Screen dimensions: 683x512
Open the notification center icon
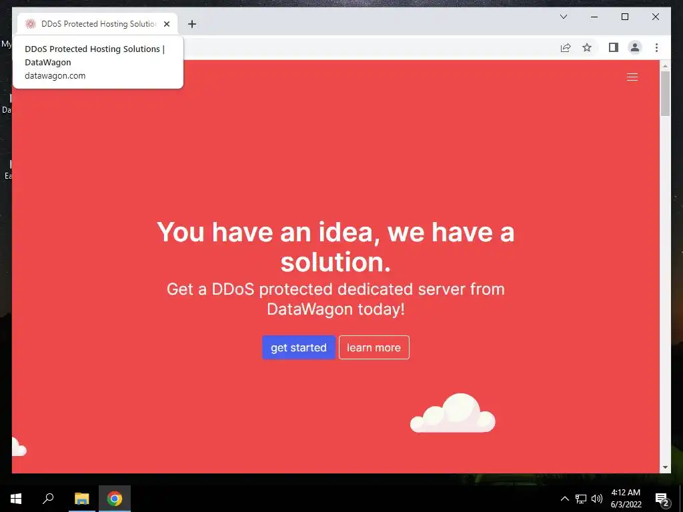click(662, 499)
